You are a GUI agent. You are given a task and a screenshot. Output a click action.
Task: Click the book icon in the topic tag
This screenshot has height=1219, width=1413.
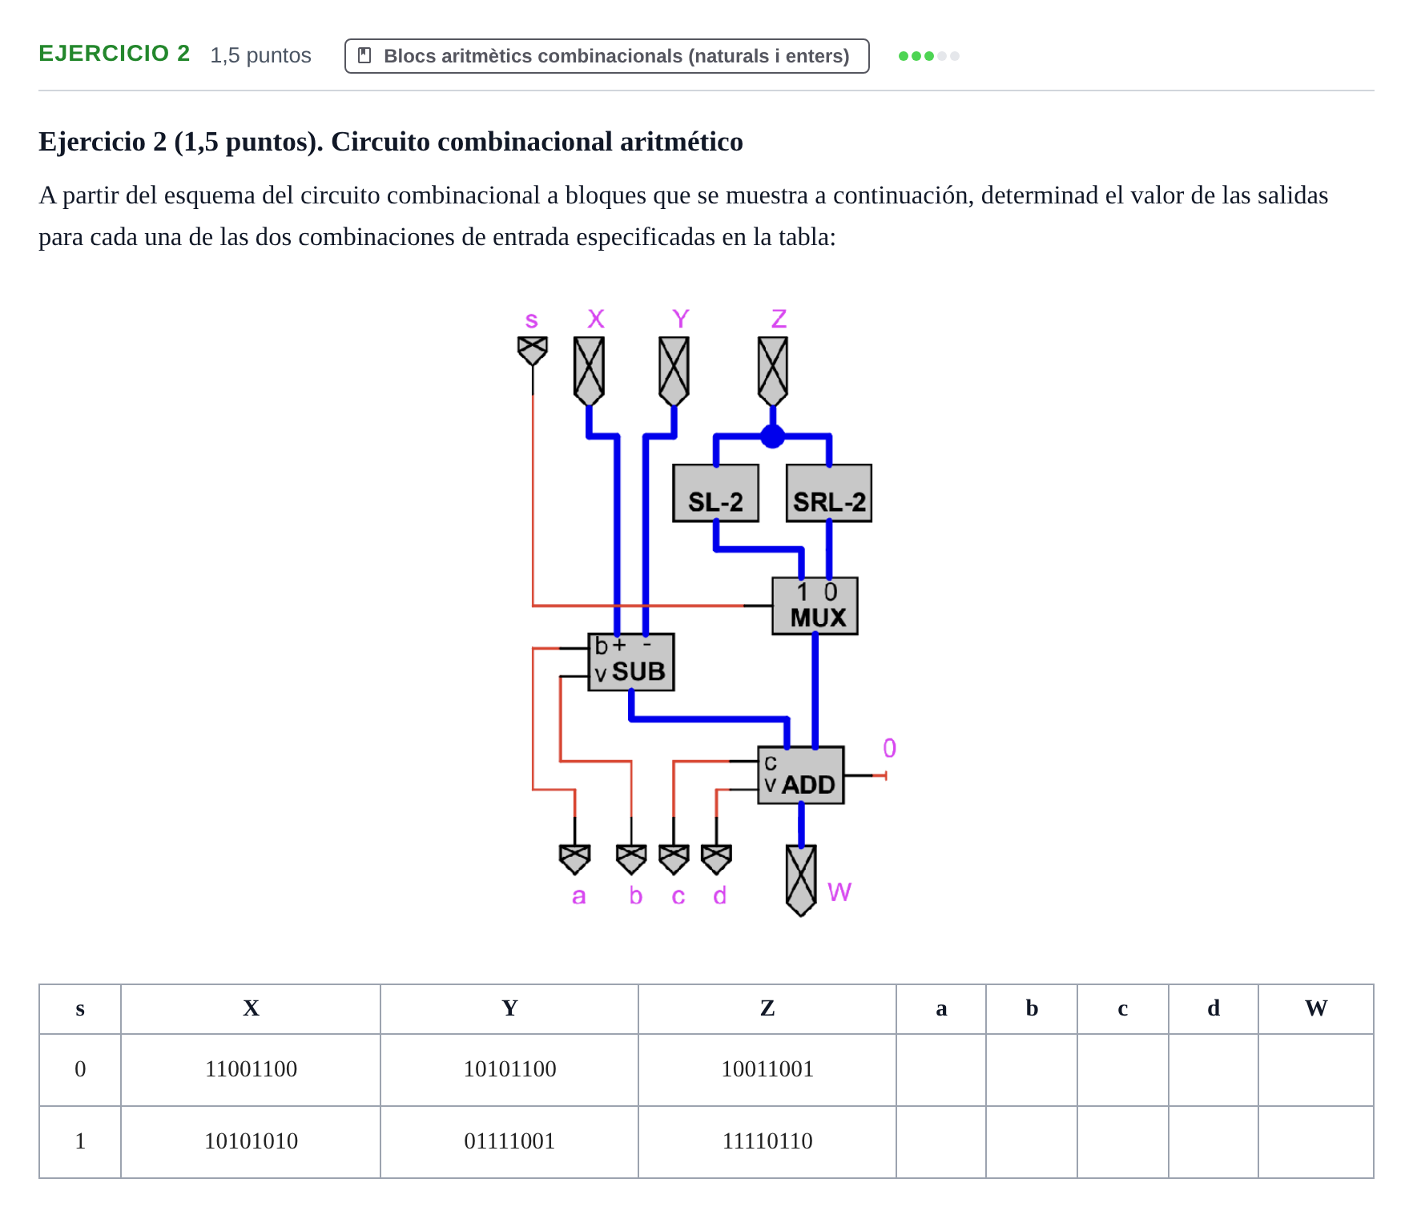coord(364,55)
